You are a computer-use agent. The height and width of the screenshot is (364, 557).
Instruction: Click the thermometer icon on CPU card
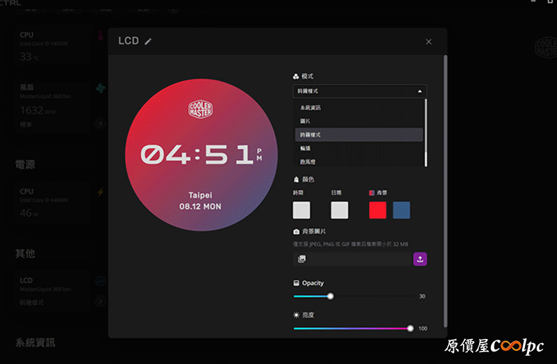pyautogui.click(x=100, y=35)
